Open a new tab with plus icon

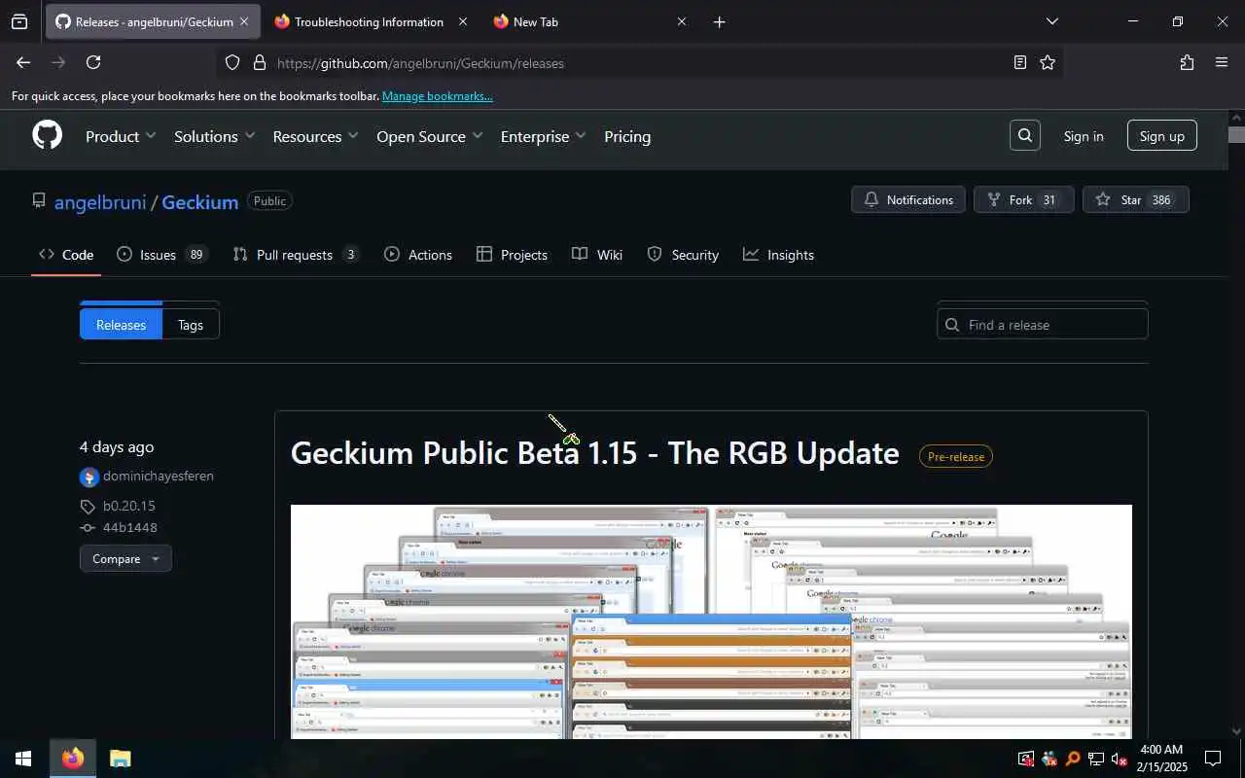[x=719, y=21]
